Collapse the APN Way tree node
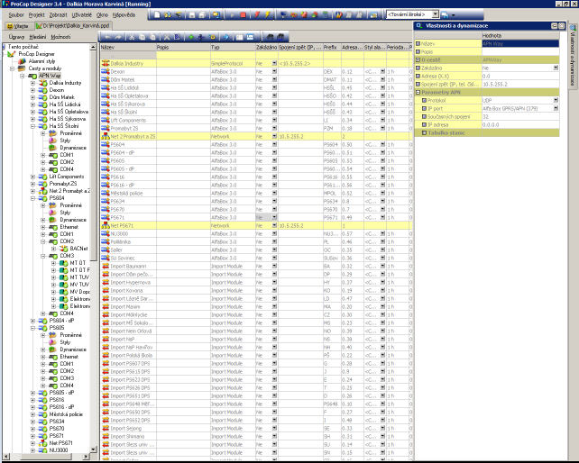Viewport: 579px width, 463px height. pyautogui.click(x=23, y=76)
